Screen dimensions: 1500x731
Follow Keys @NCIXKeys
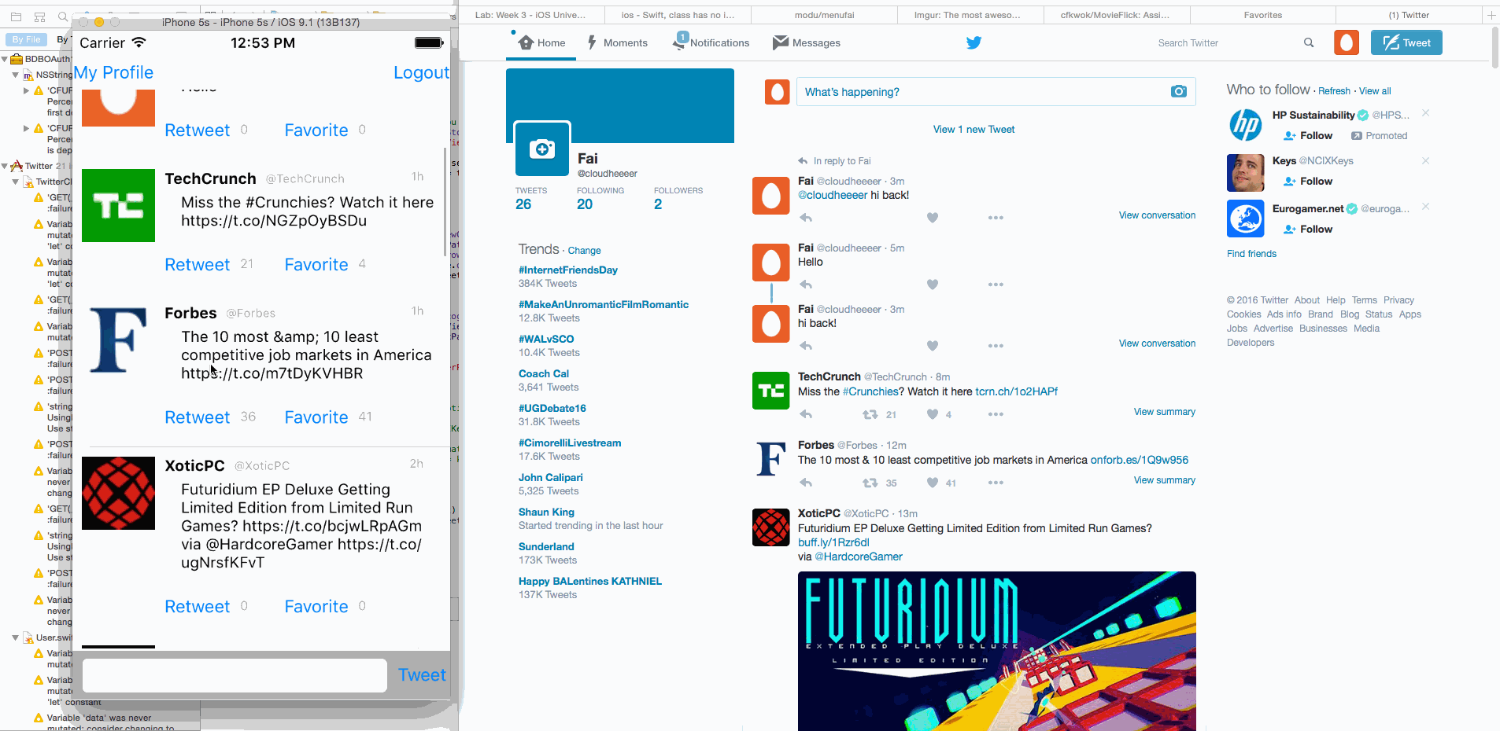[1308, 181]
